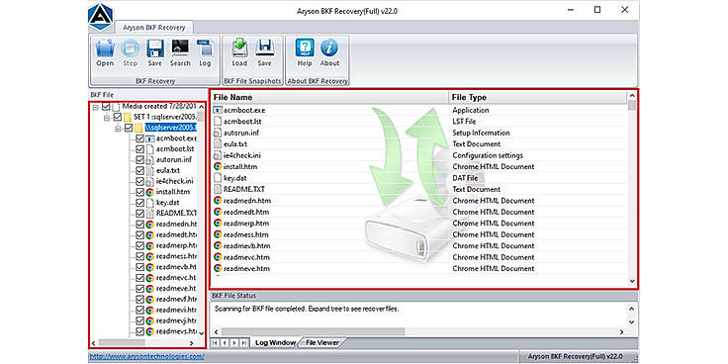
Task: Click the readmevb.htm Chrome icon in the tree
Action: 149,267
